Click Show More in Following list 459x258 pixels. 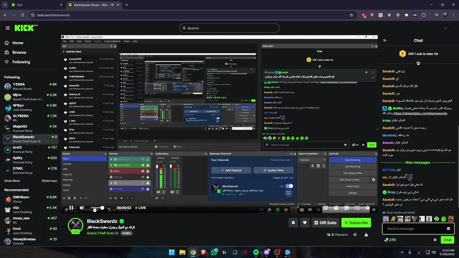tap(12, 181)
